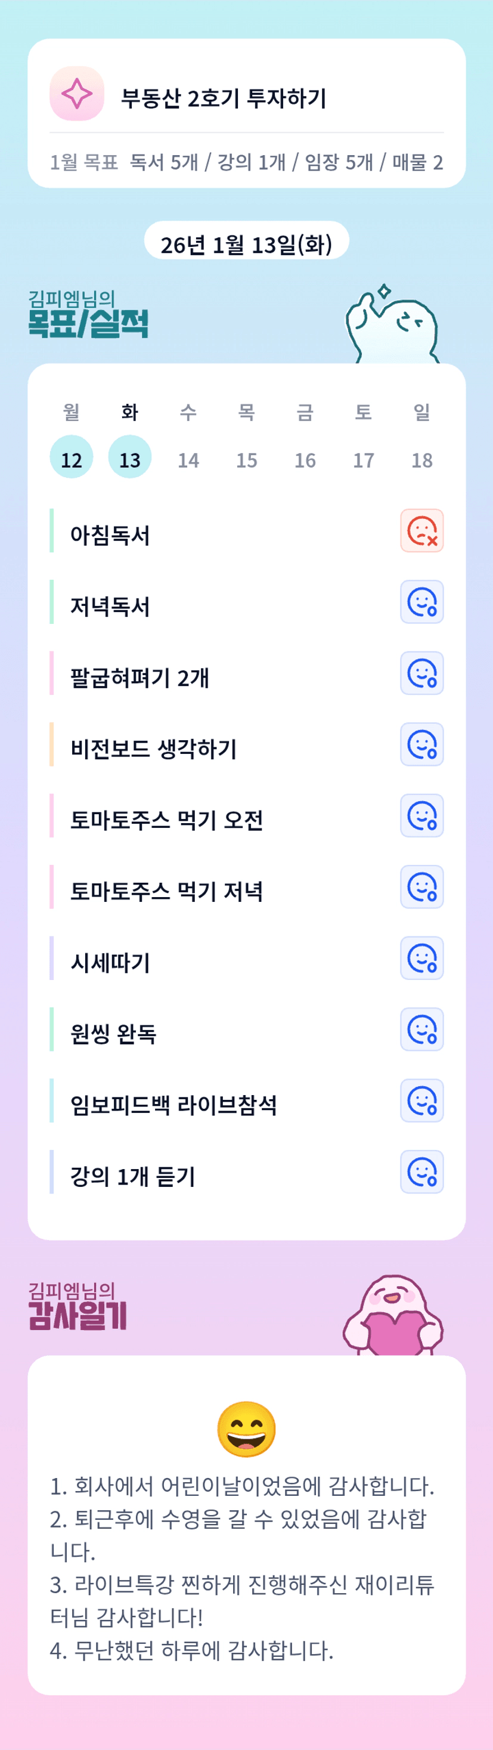Click the pink sparkle goal icon
Screen dimensions: 493x1750
[77, 94]
